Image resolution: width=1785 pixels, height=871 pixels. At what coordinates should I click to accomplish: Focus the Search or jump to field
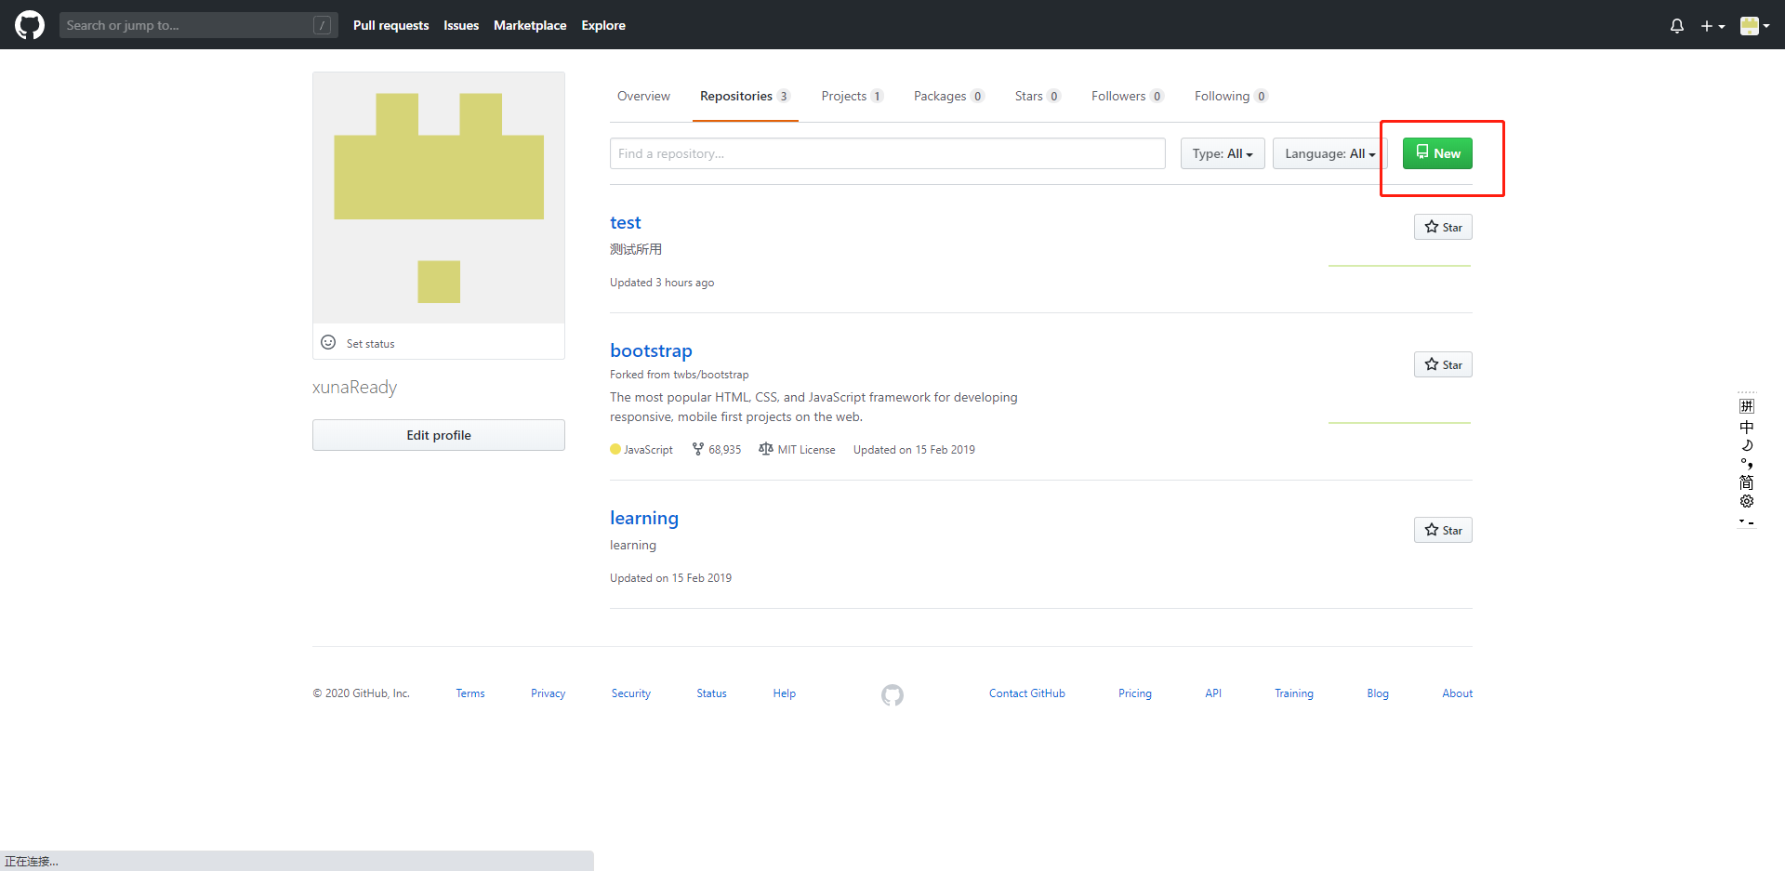pos(198,25)
